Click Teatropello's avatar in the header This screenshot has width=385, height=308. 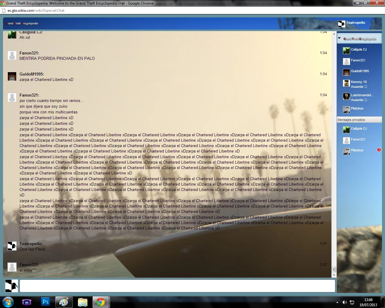point(341,24)
